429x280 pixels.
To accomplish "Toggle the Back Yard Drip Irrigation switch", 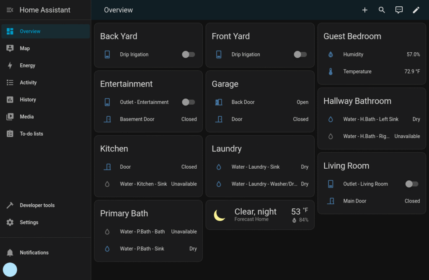I will tap(188, 54).
